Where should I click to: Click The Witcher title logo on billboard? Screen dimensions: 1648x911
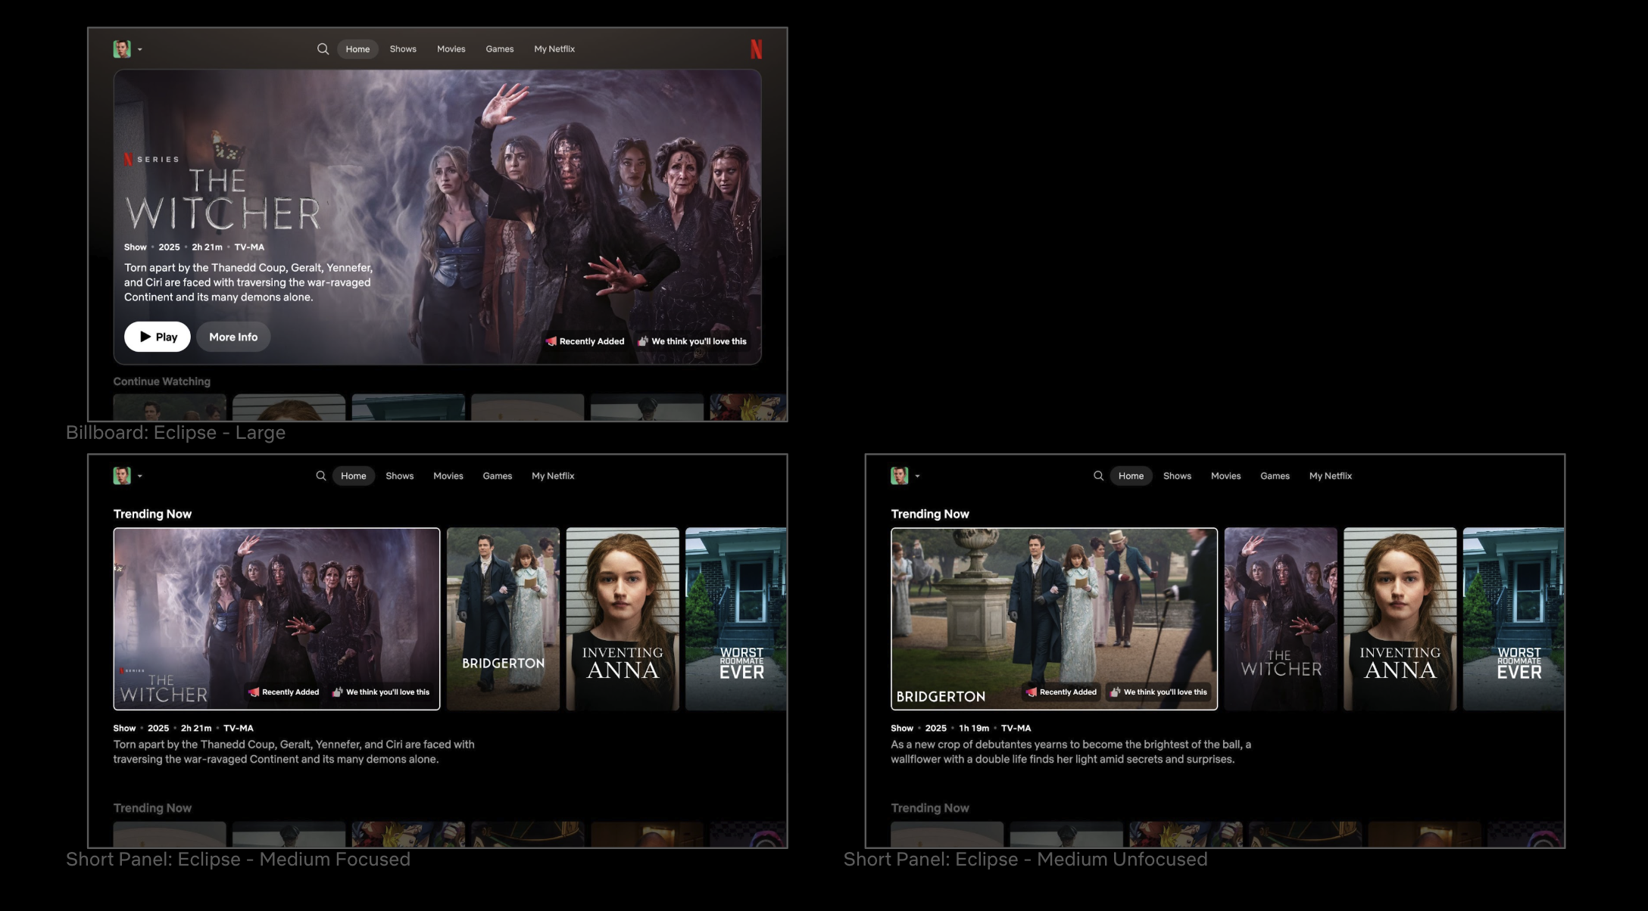tap(223, 200)
